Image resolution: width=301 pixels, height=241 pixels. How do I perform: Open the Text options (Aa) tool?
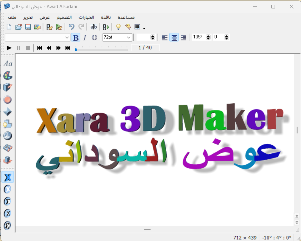point(8,64)
